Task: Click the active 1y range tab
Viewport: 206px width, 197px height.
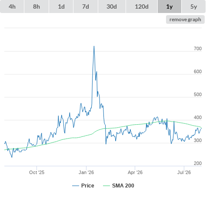Action: coord(169,6)
